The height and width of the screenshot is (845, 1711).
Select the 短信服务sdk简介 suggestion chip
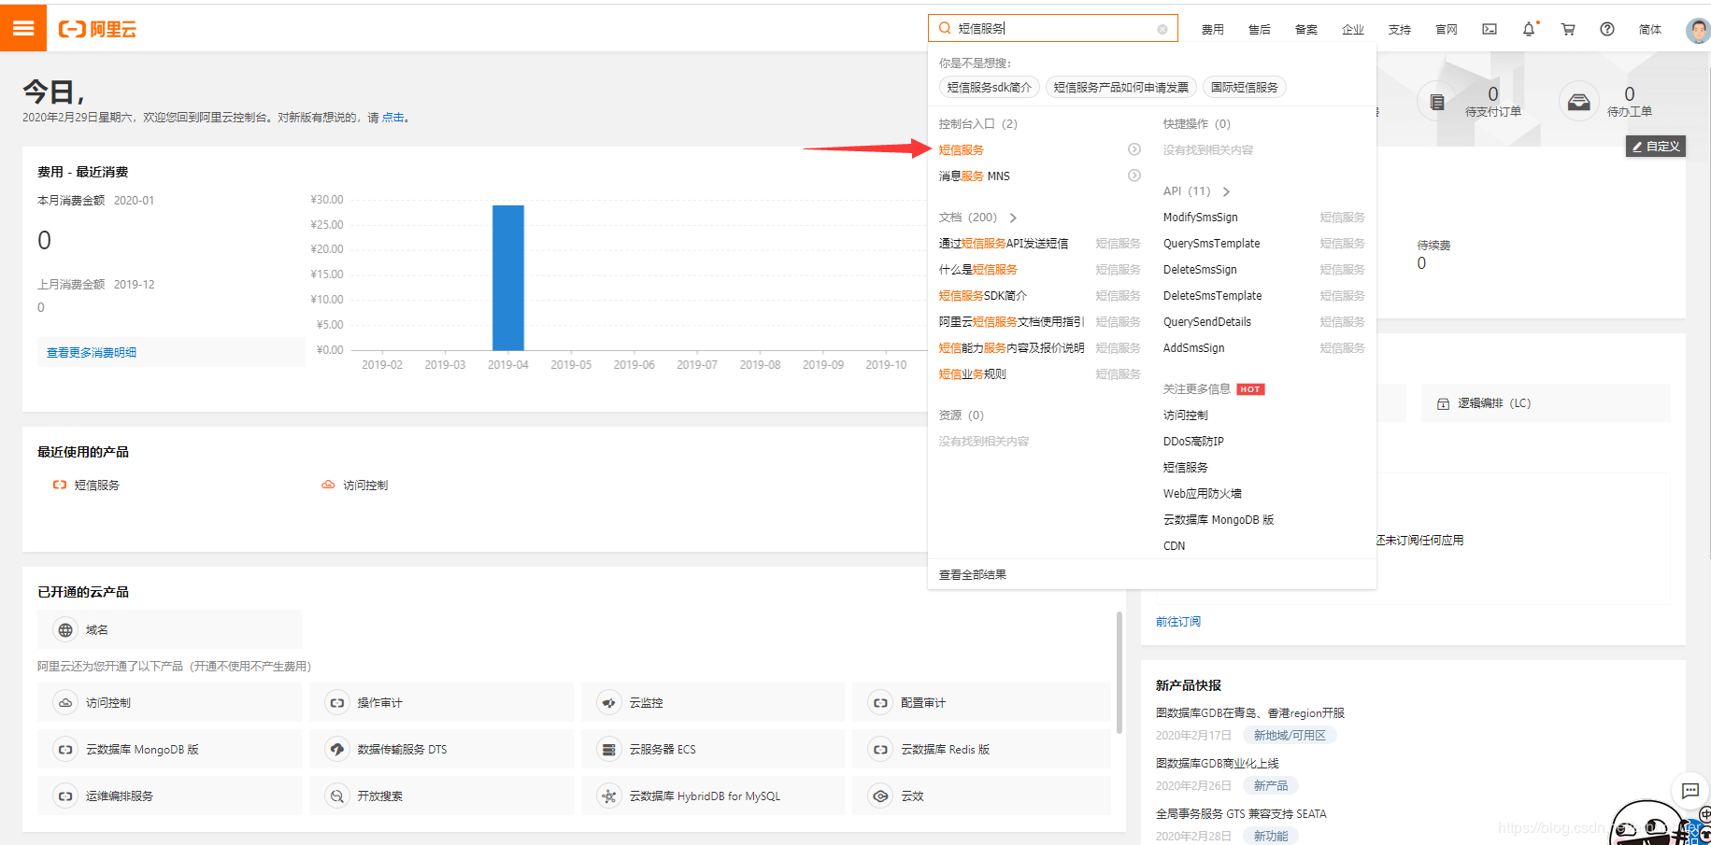990,87
